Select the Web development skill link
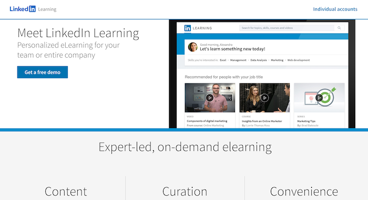 point(299,60)
